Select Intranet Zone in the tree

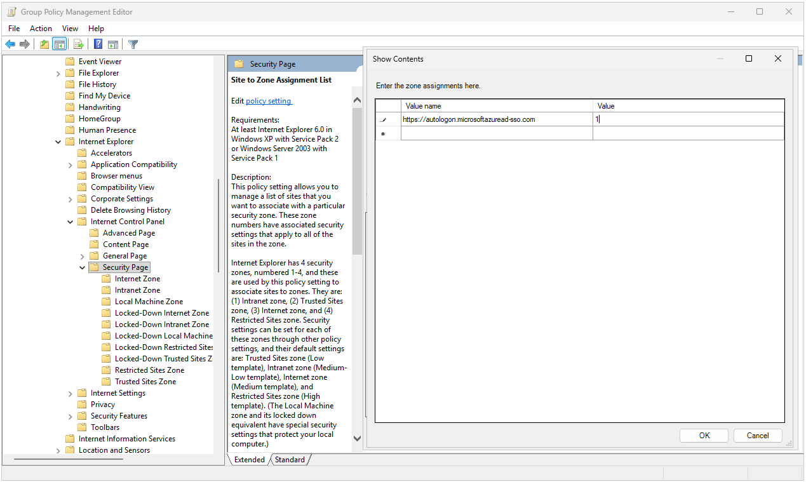click(x=137, y=290)
